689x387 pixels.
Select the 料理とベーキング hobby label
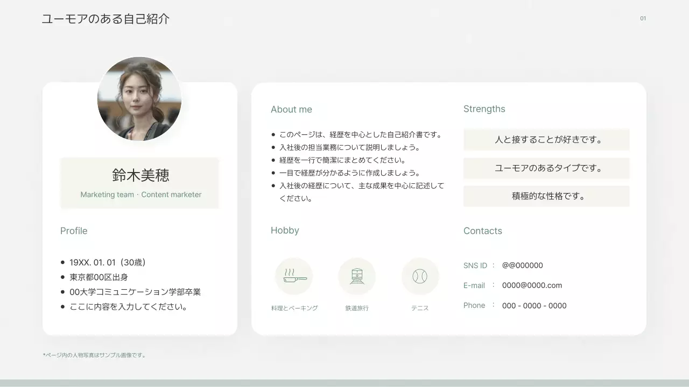[x=294, y=307]
